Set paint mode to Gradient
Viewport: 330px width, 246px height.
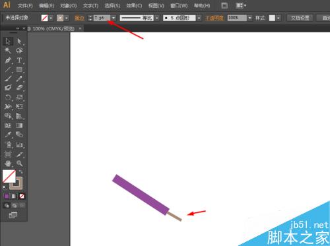14,196
